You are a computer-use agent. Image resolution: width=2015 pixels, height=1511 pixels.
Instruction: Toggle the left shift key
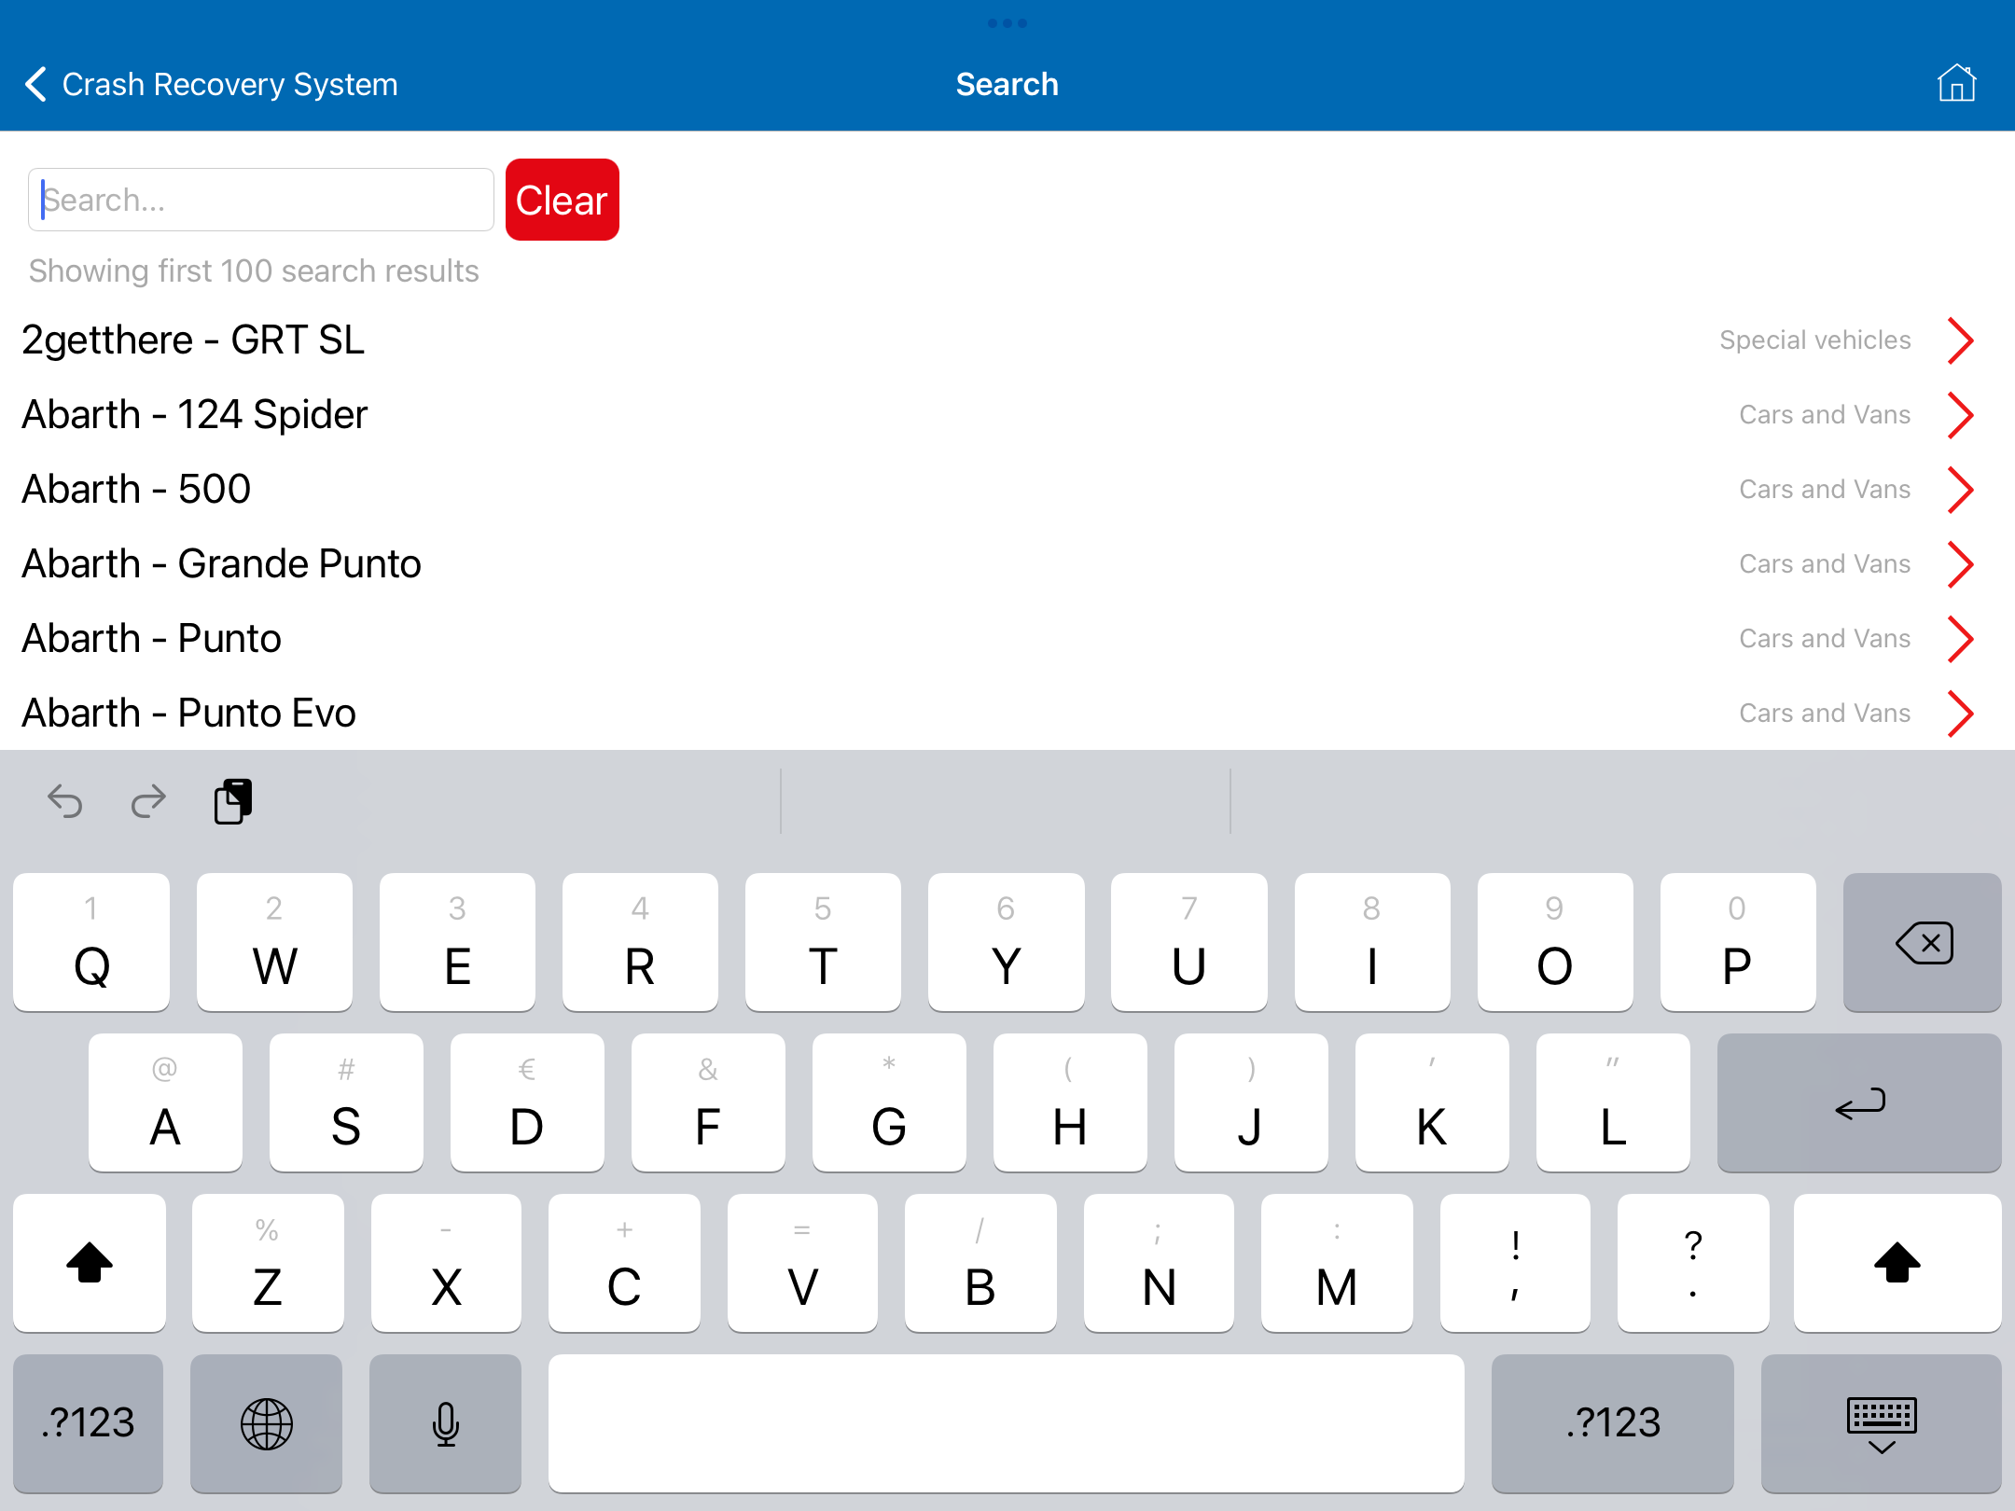click(90, 1263)
